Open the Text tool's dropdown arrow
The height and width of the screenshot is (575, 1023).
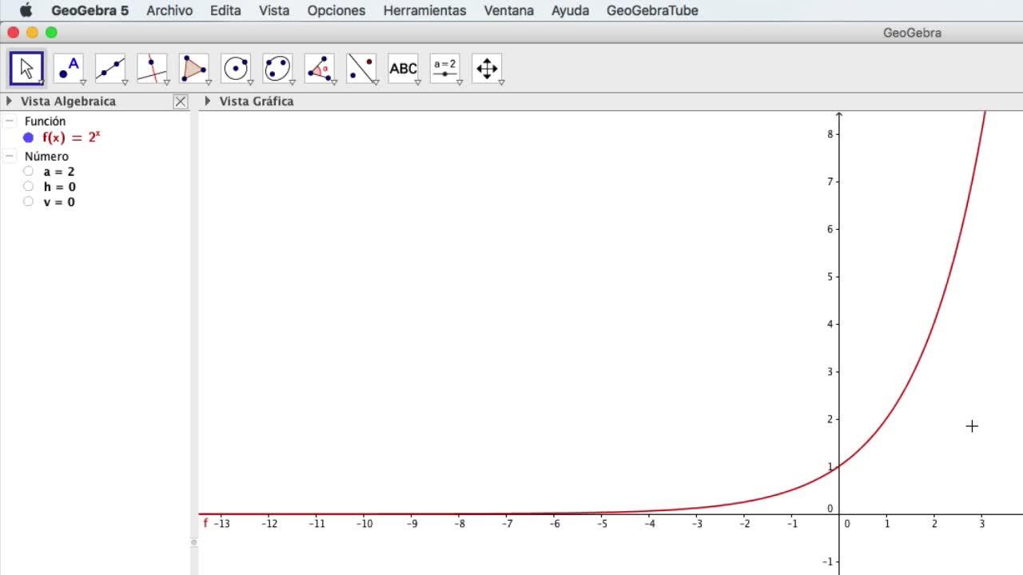[x=417, y=82]
